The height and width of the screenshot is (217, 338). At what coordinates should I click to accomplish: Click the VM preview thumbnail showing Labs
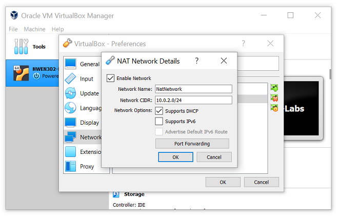[x=302, y=108]
